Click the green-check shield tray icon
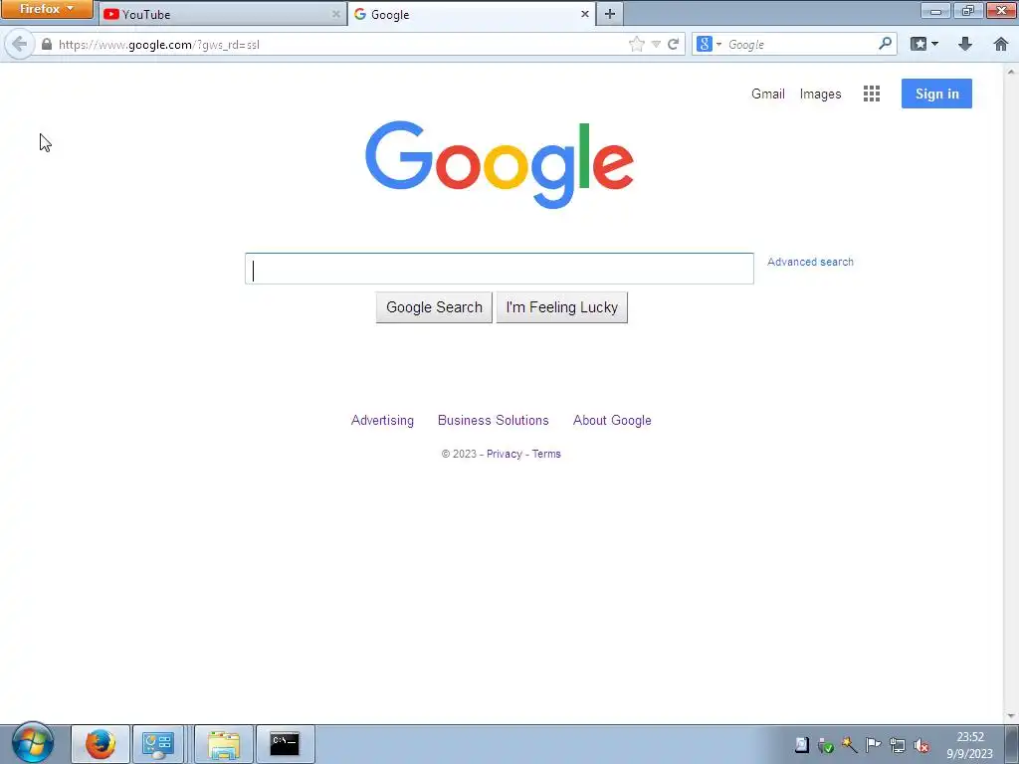This screenshot has height=764, width=1019. tap(825, 745)
